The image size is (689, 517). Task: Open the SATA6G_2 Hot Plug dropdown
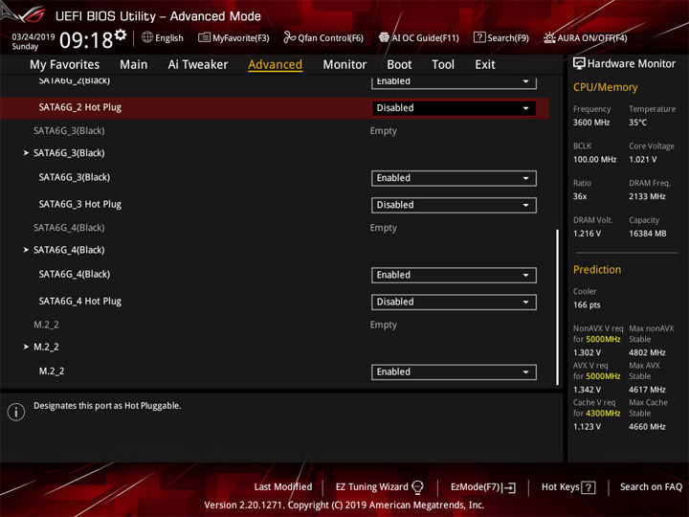point(454,108)
